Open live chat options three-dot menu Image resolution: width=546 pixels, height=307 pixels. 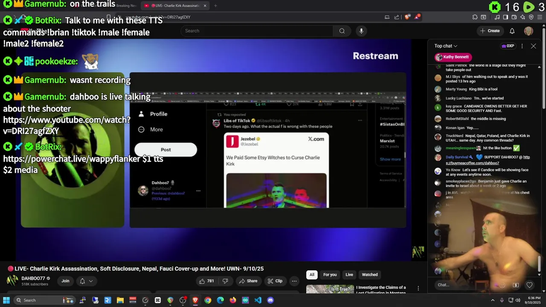[x=522, y=46]
